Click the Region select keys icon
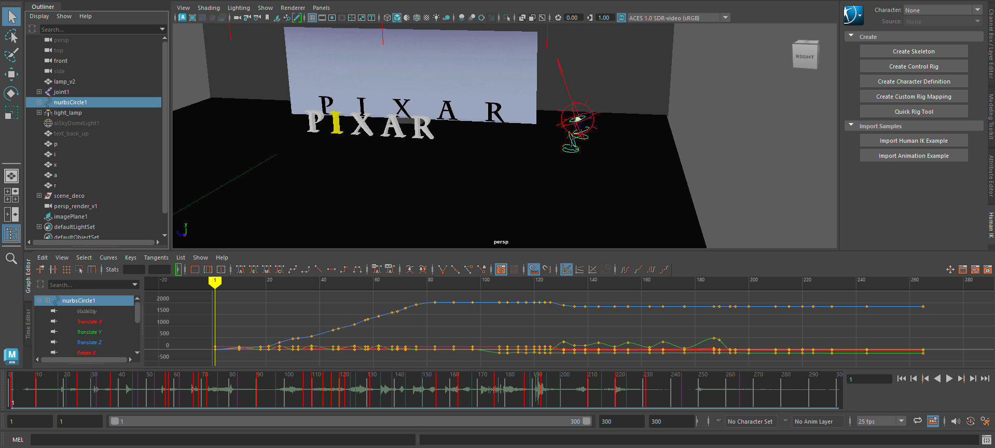This screenshot has width=995, height=448. [x=79, y=269]
